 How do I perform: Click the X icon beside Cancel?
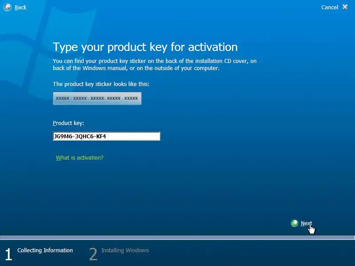[345, 7]
